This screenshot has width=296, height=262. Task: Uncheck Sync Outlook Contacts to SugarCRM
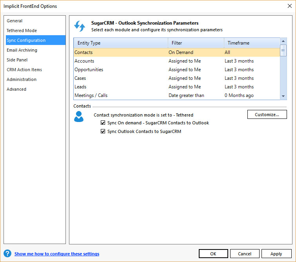coord(103,131)
